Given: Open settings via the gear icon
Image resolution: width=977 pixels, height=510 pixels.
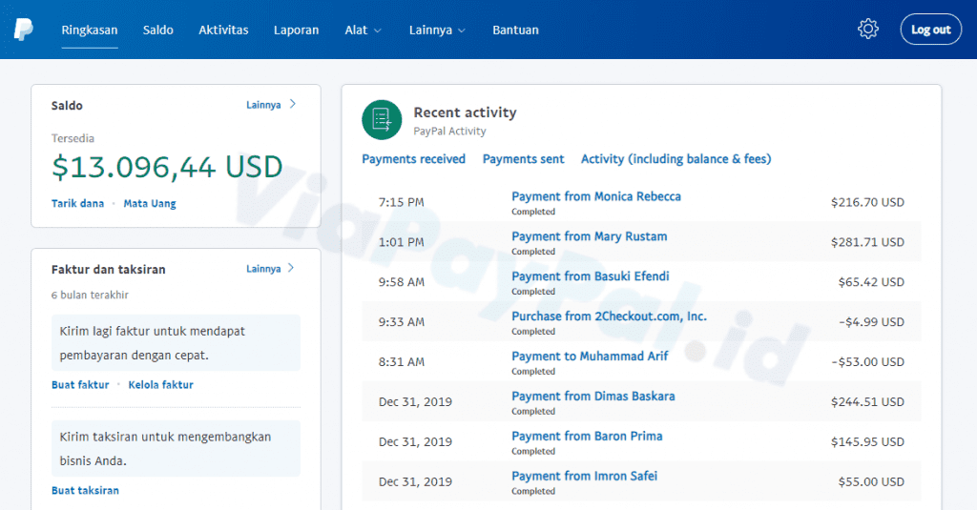Looking at the screenshot, I should tap(868, 29).
